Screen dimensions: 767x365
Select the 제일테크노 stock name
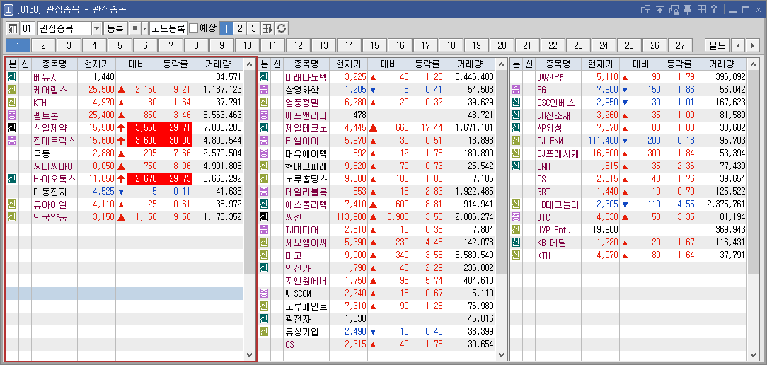(306, 128)
